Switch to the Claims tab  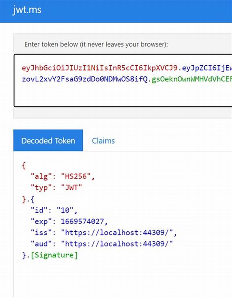click(103, 141)
